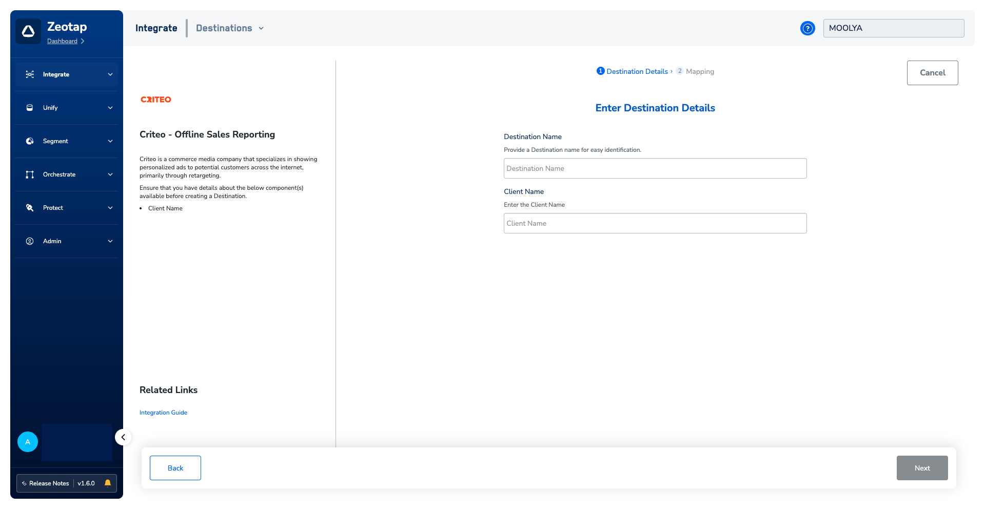
Task: Go to Destination Details step
Action: pos(633,71)
